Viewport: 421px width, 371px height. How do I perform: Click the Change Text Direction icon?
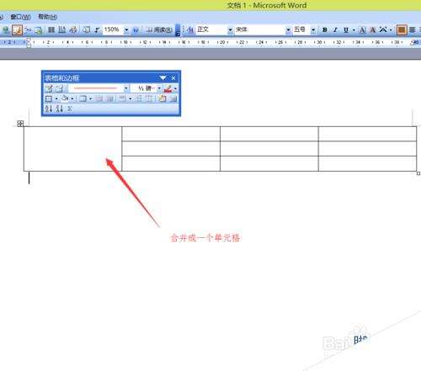pyautogui.click(x=173, y=98)
